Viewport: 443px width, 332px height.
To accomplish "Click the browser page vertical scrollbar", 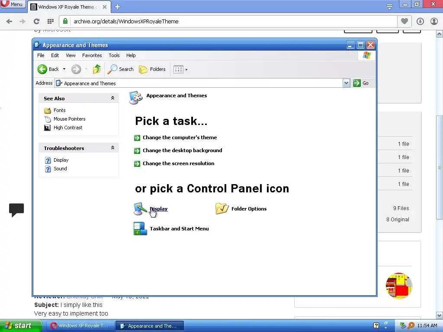I will click(440, 167).
